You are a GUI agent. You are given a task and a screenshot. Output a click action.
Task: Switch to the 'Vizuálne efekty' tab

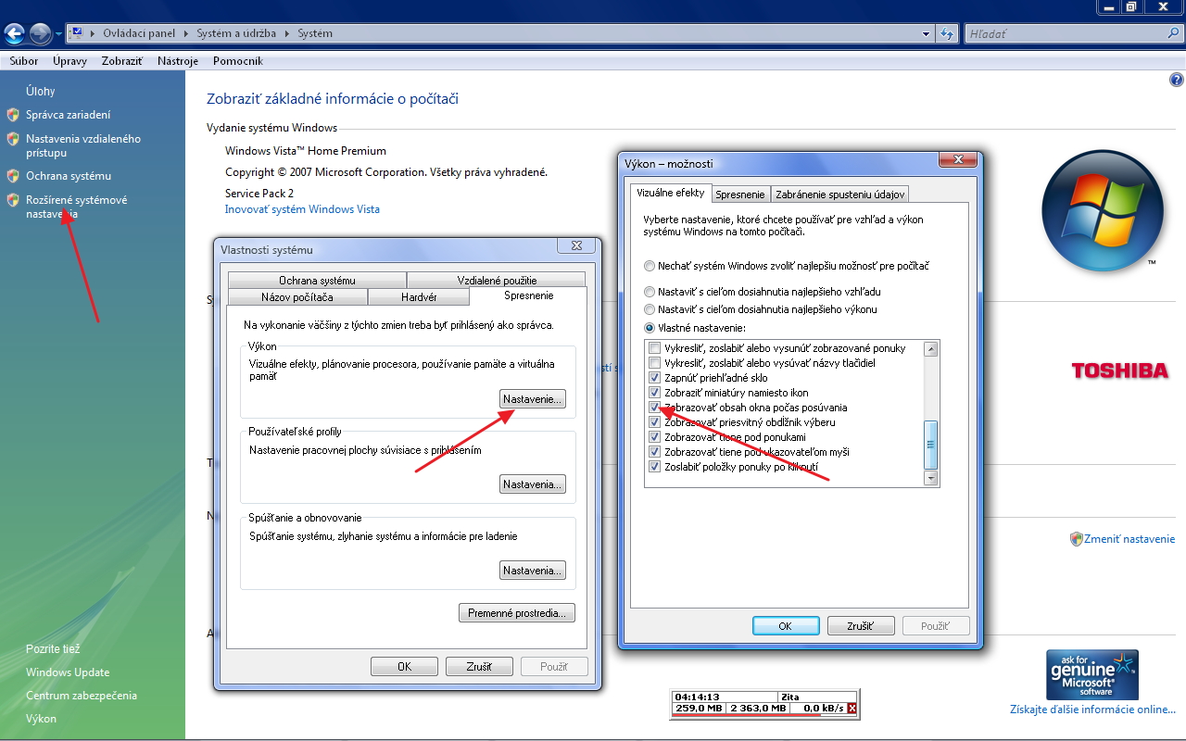coord(670,193)
